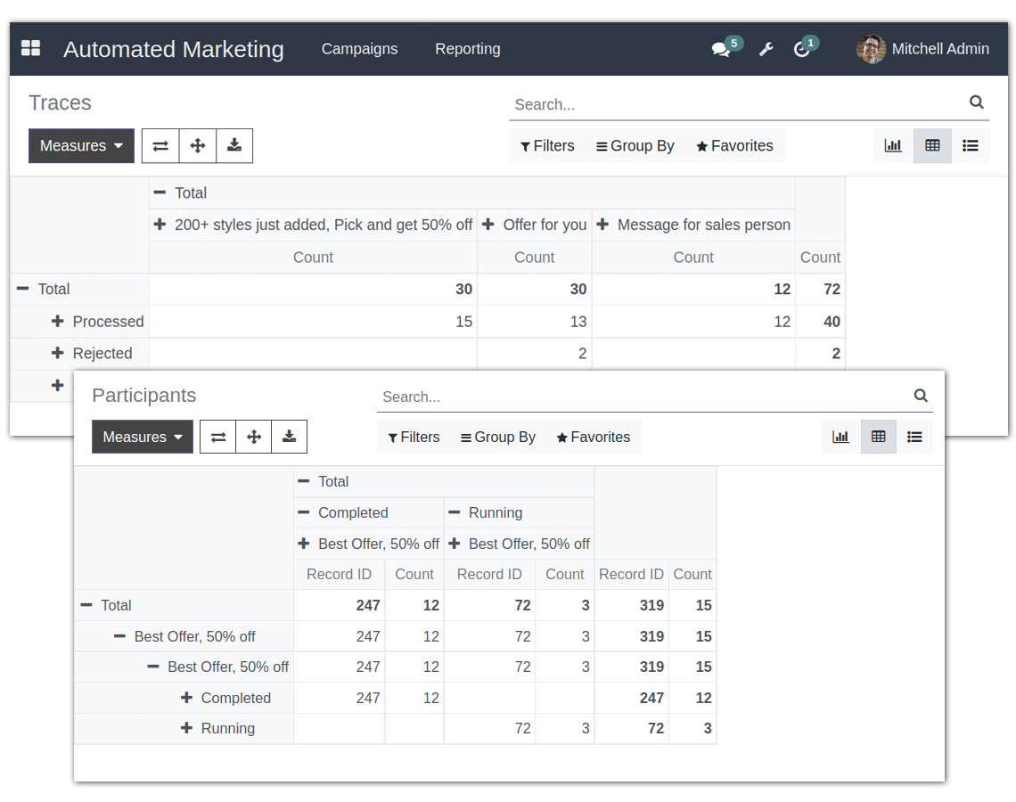Open Group By options in Traces
This screenshot has width=1016, height=802.
pyautogui.click(x=635, y=145)
